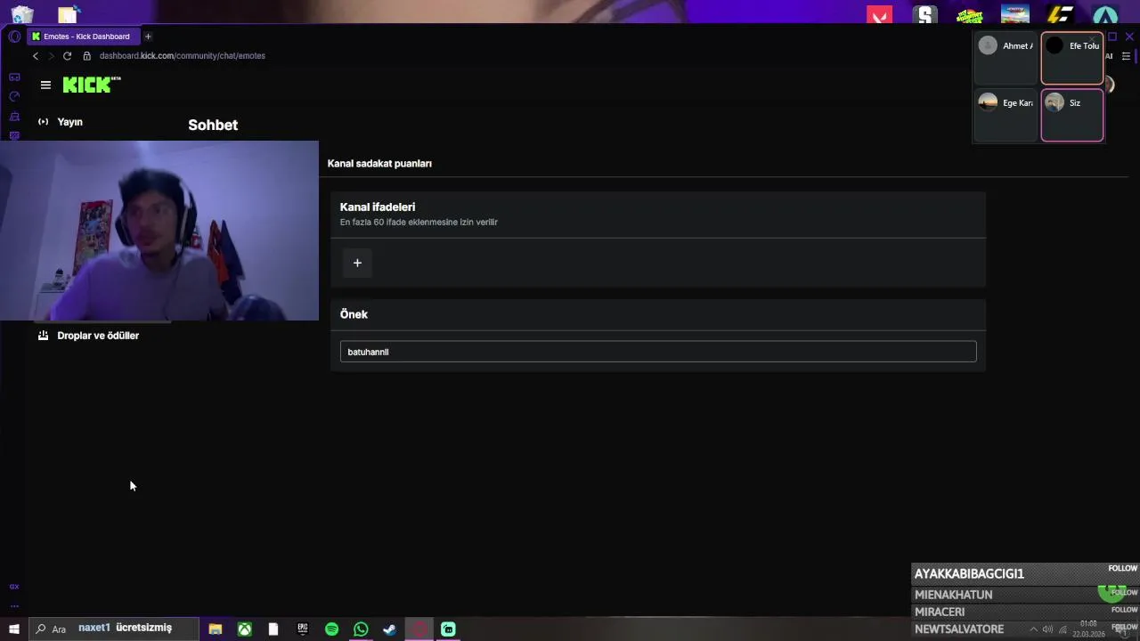
Task: Open GX Corner gamepad sidebar icon
Action: tap(14, 77)
